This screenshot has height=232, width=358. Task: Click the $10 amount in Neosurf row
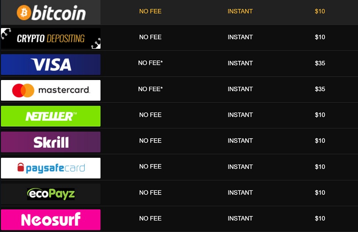click(x=320, y=219)
